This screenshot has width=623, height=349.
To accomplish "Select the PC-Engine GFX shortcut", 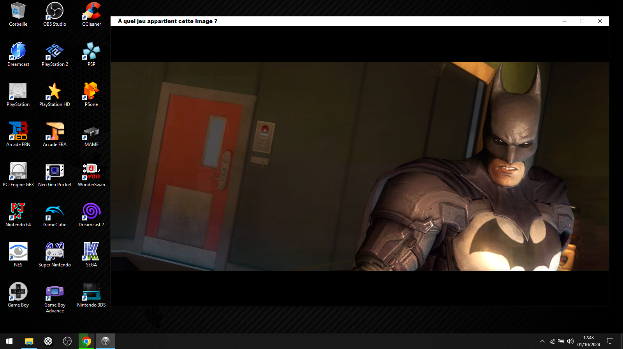I will (18, 175).
